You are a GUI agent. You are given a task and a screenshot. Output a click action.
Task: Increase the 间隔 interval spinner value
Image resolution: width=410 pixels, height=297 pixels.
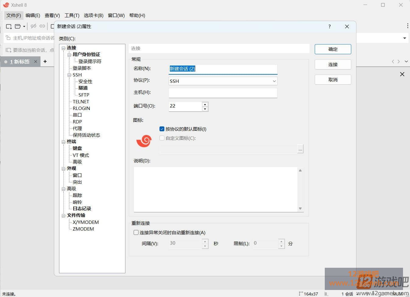point(205,241)
